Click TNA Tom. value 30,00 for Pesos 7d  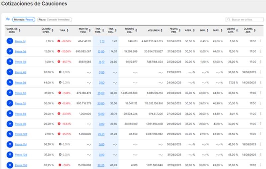[x=101, y=103]
